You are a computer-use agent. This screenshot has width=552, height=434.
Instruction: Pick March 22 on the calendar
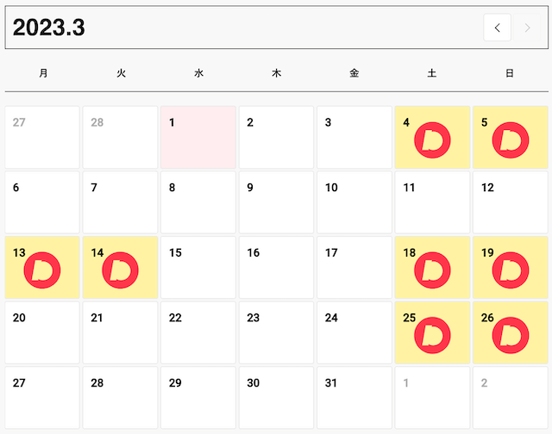pyautogui.click(x=198, y=332)
